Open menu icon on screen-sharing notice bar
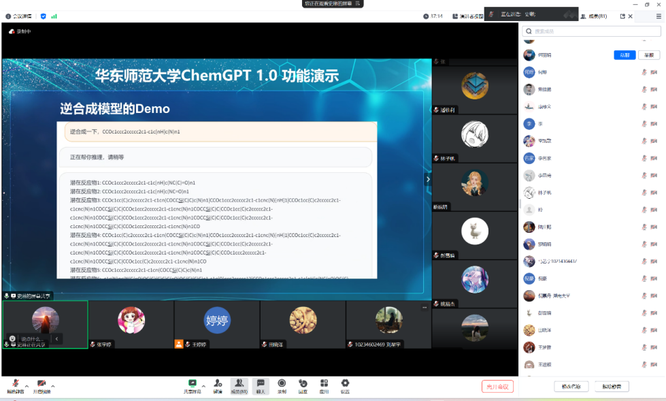The height and width of the screenshot is (401, 666). click(x=358, y=4)
